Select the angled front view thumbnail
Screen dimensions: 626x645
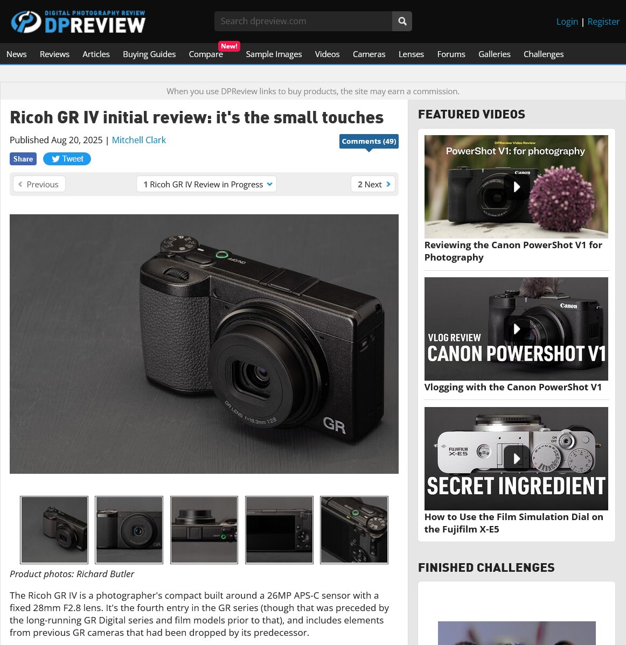54,530
